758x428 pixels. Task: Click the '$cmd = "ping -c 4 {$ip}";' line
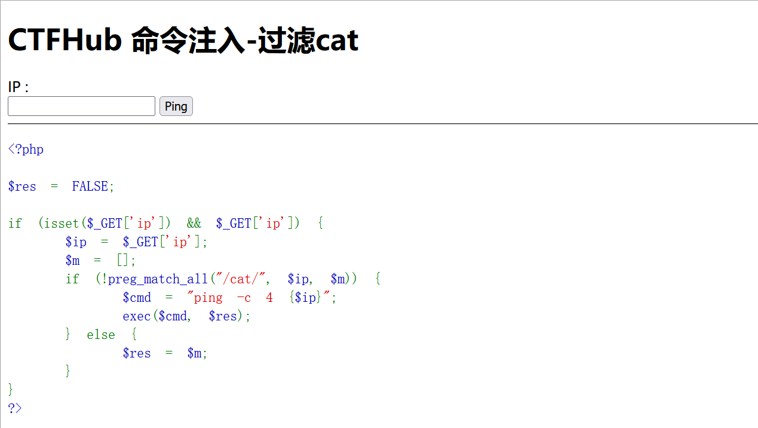tap(230, 298)
